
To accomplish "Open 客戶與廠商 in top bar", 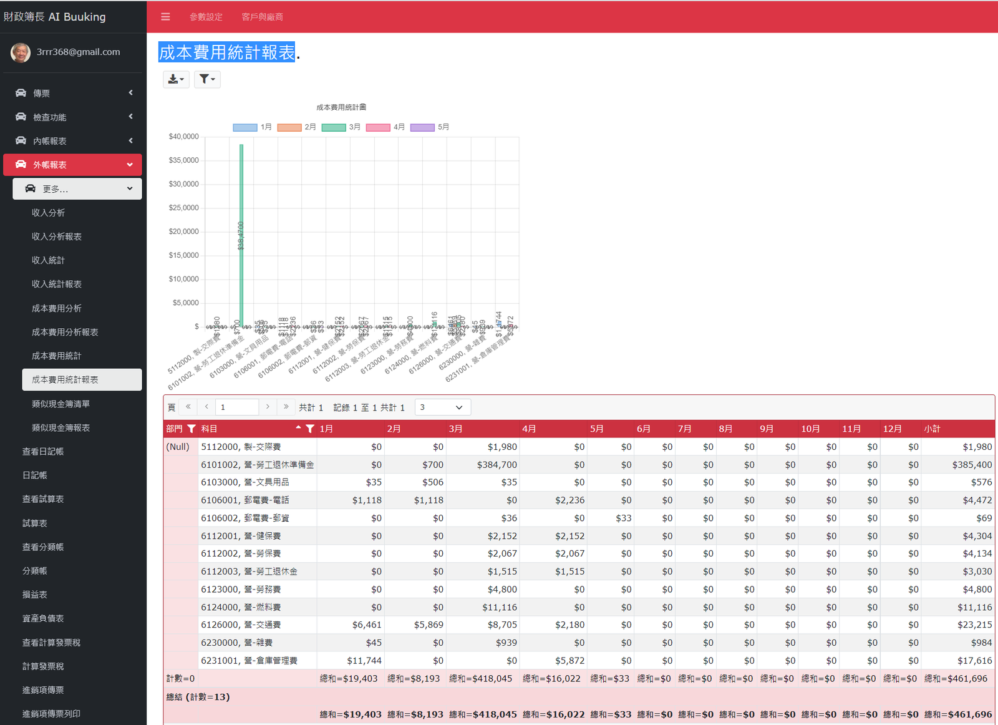I will (262, 17).
